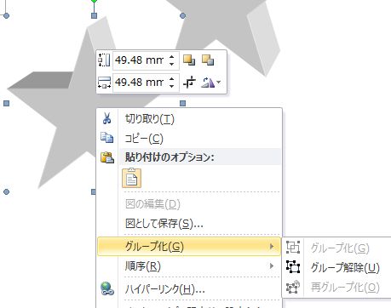Screen dimensions: 391x308
Task: Select 切り取り(T) from the context menu
Action: pyautogui.click(x=189, y=119)
